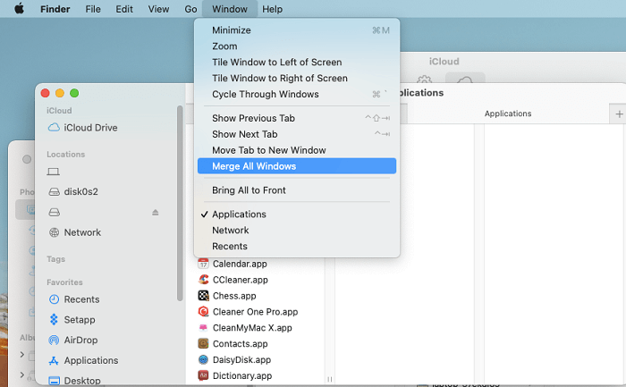Open the View menu
The height and width of the screenshot is (387, 626).
[158, 9]
